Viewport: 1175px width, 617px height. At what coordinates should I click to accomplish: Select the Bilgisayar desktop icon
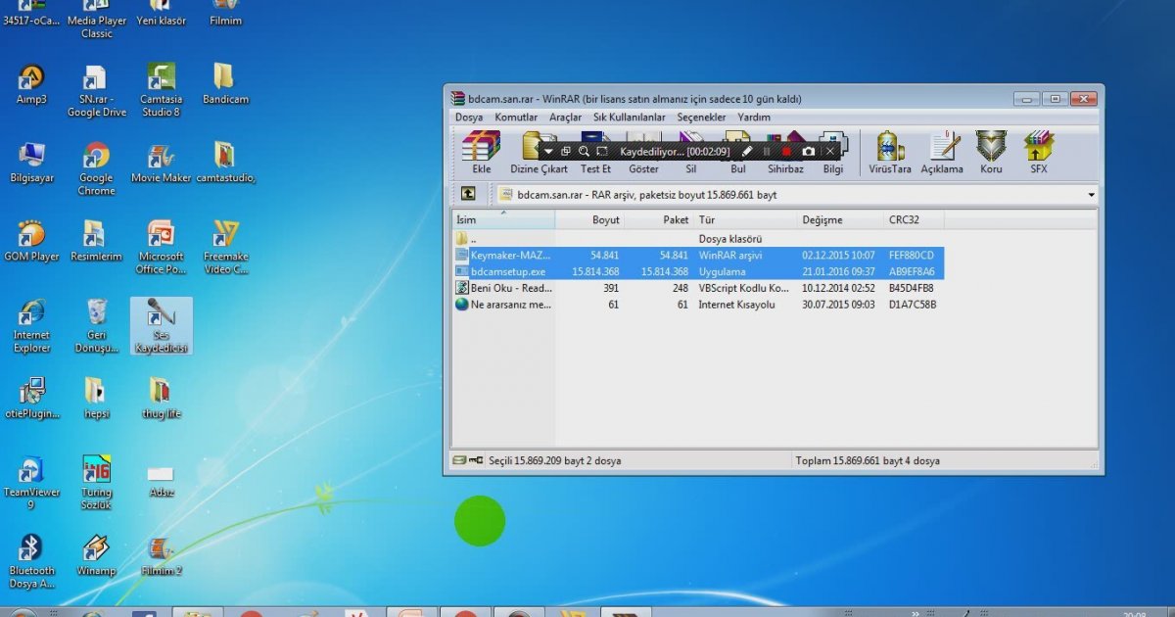(x=31, y=164)
